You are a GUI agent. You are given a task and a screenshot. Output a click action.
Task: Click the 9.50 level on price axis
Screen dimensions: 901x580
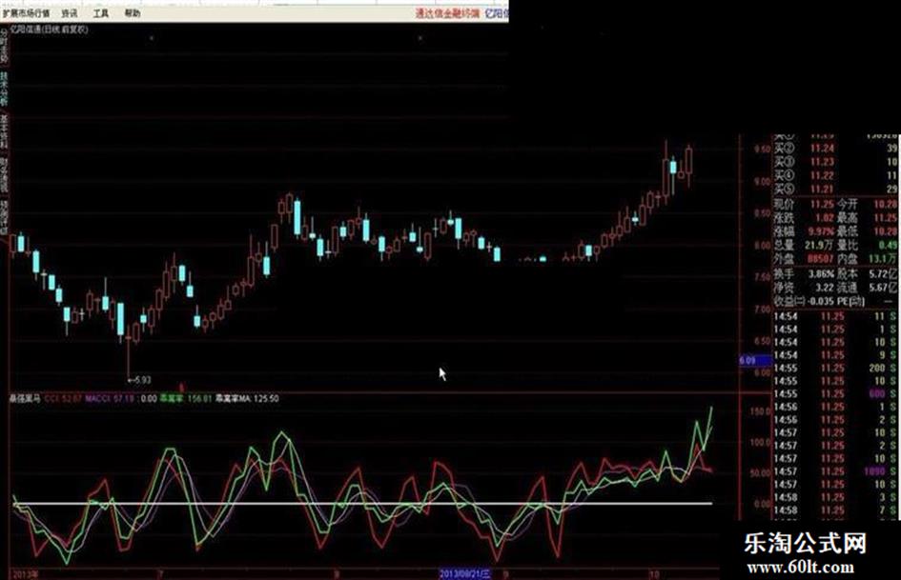(x=762, y=150)
